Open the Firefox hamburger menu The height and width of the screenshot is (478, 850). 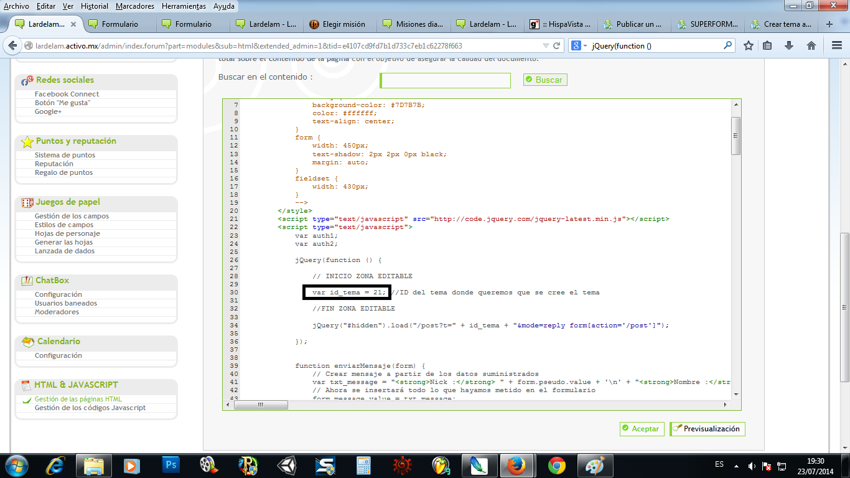click(837, 45)
